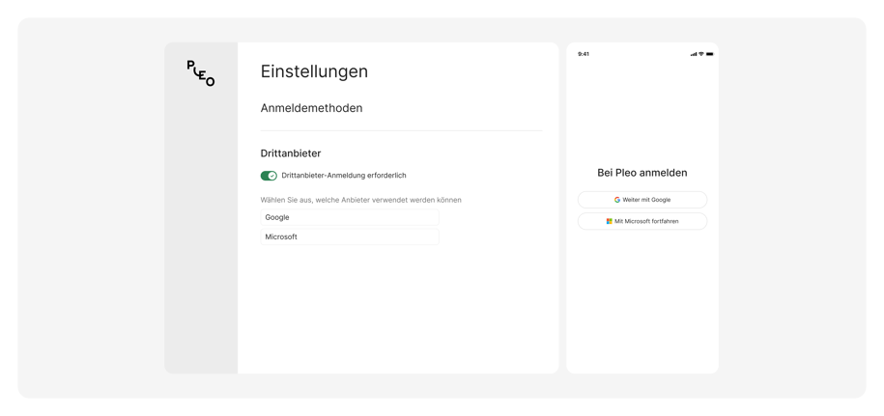Click the 'Wählen Sie aus, welche Anbieter' hint text
The height and width of the screenshot is (416, 884).
point(360,200)
